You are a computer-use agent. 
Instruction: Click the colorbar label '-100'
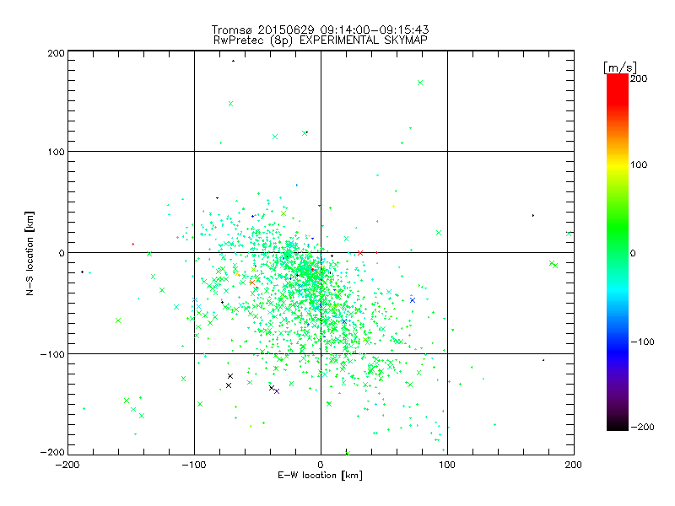point(642,342)
